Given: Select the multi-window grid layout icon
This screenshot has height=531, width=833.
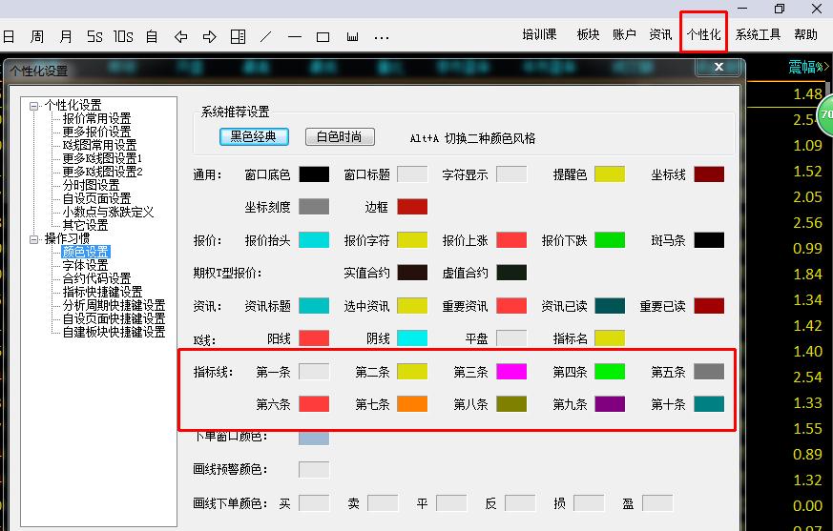Looking at the screenshot, I should pyautogui.click(x=238, y=37).
